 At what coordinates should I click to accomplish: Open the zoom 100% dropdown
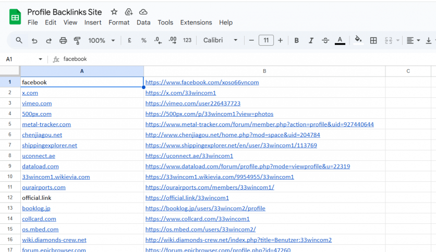point(102,41)
